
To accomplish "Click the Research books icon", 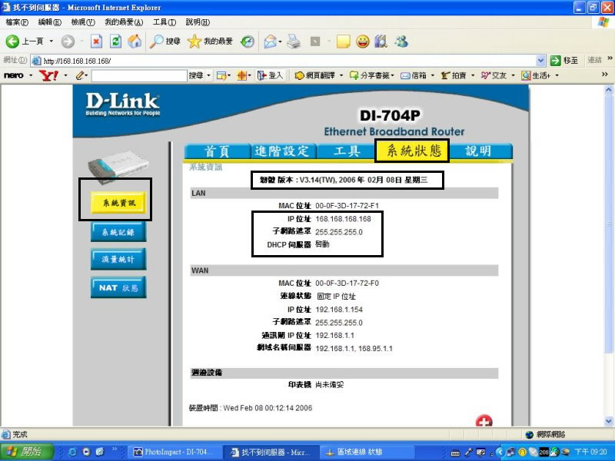I will point(381,41).
